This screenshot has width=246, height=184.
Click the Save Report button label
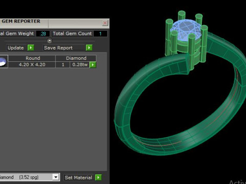click(58, 48)
